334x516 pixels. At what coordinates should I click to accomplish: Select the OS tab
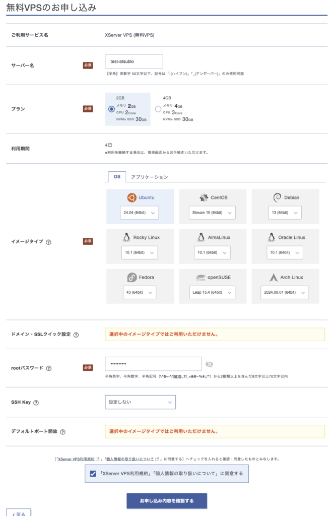pyautogui.click(x=117, y=177)
